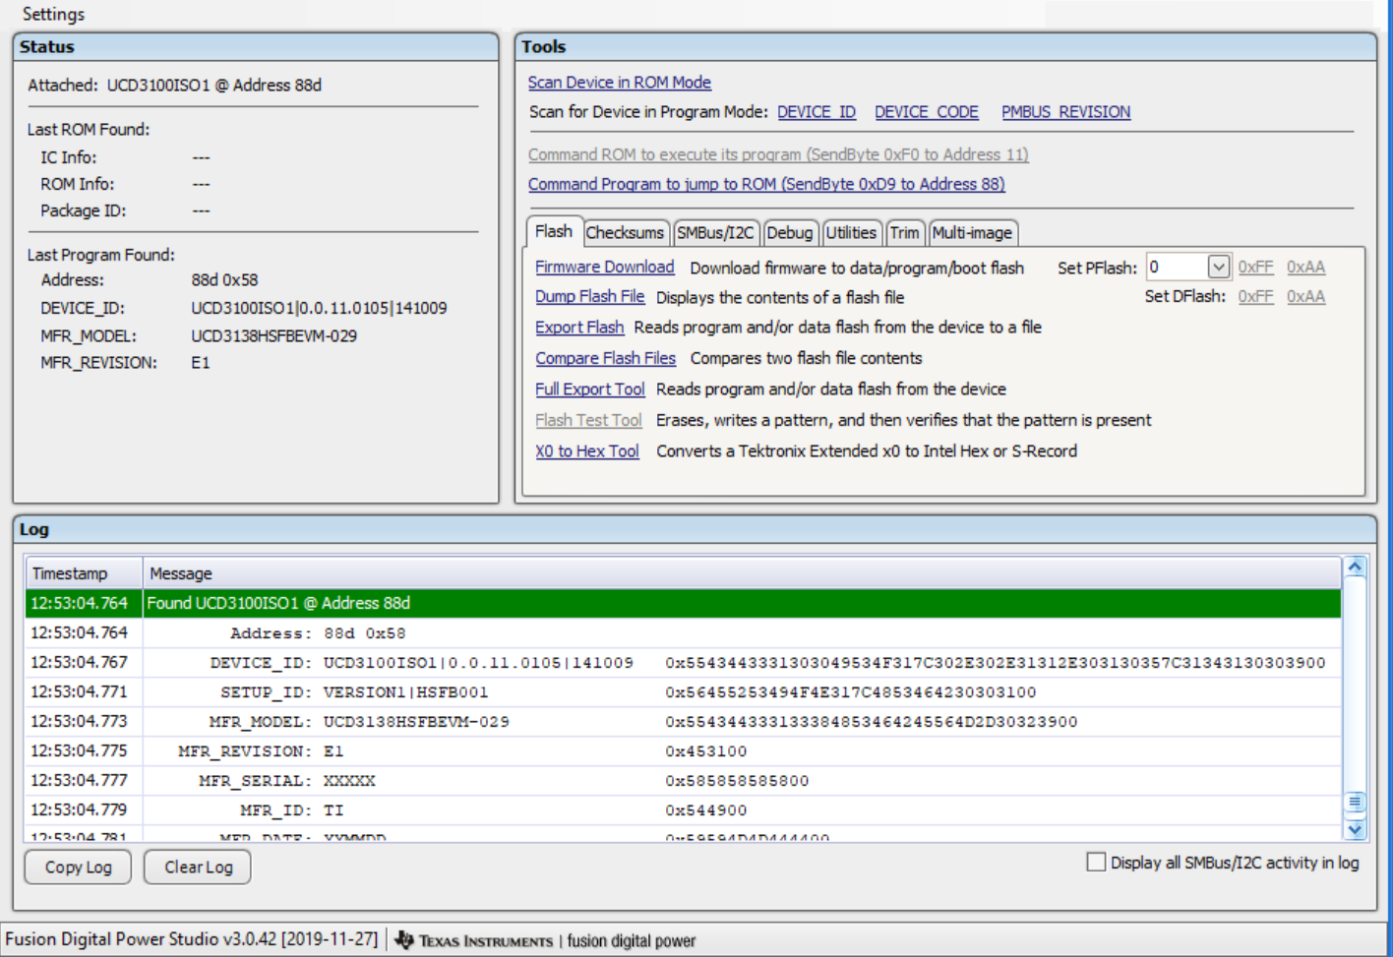This screenshot has width=1393, height=957.
Task: Launch the Export Flash tool
Action: tap(579, 328)
